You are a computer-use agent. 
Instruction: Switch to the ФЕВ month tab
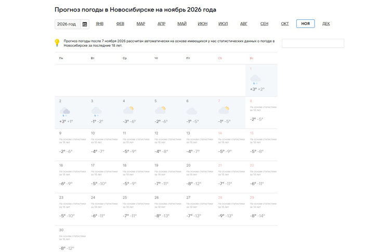pos(120,24)
